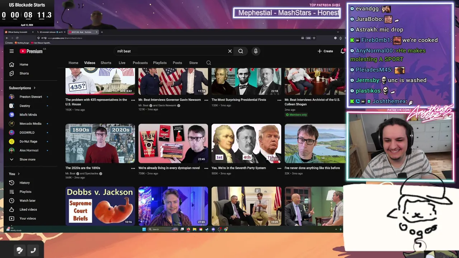This screenshot has width=459, height=258.
Task: Open Watch later list
Action: point(27,201)
